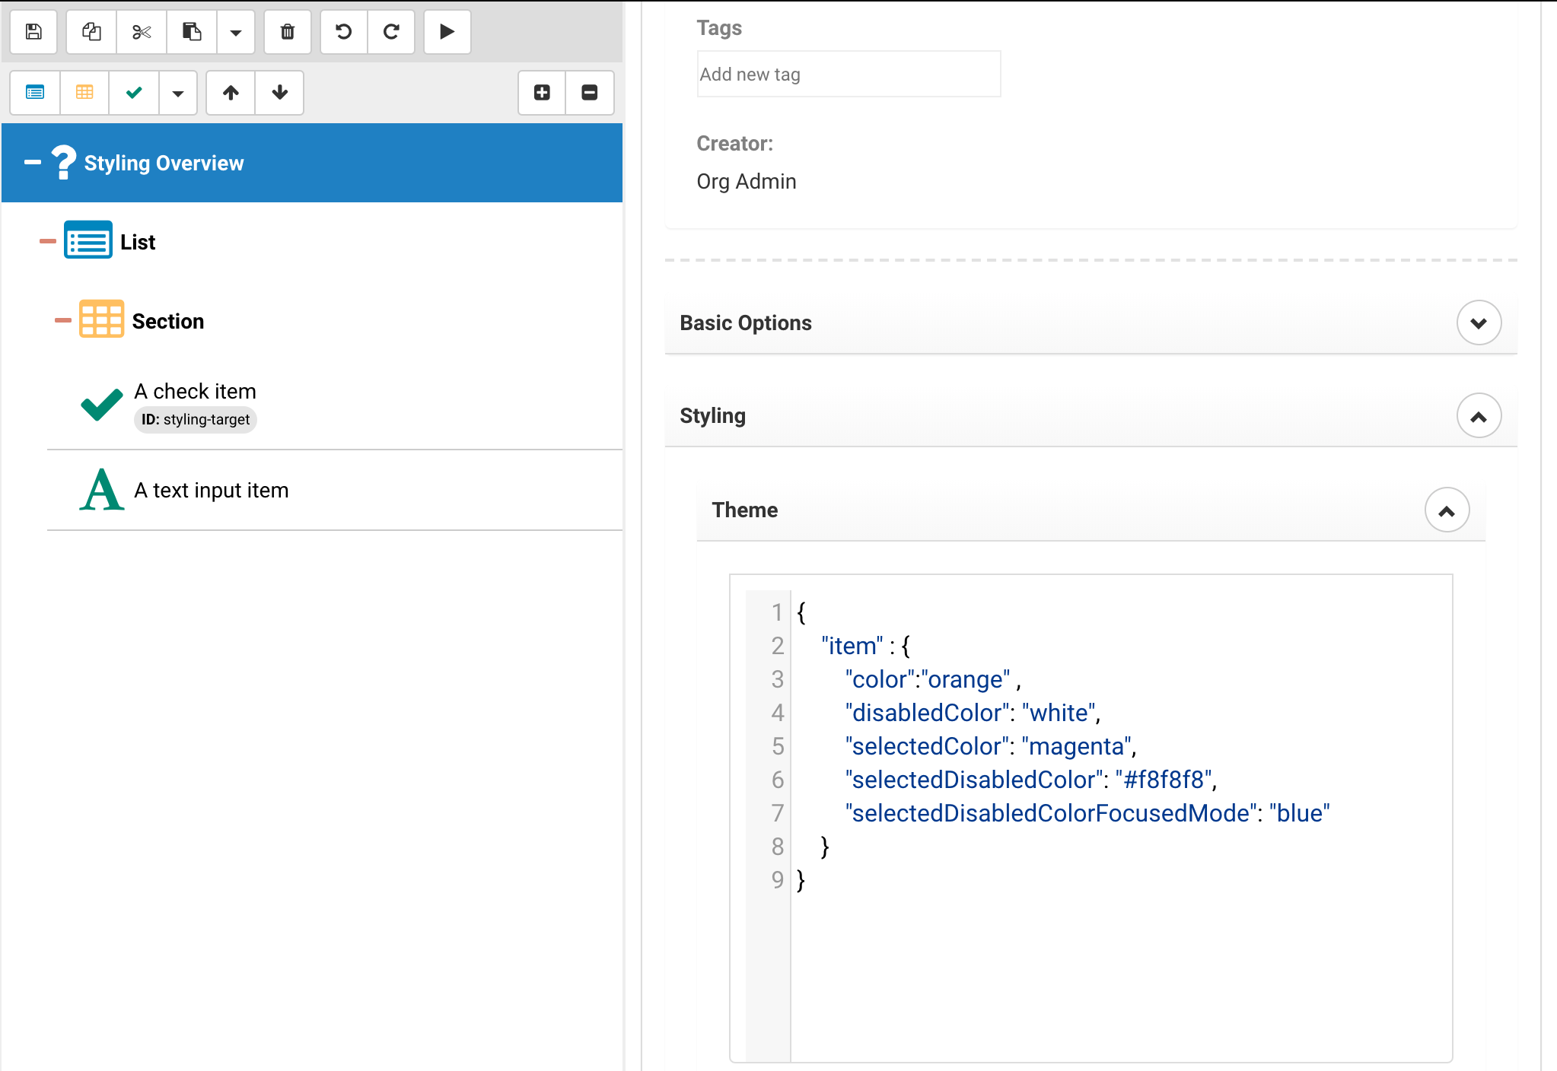Click the paste clipboard icon
This screenshot has width=1557, height=1071.
pyautogui.click(x=192, y=32)
